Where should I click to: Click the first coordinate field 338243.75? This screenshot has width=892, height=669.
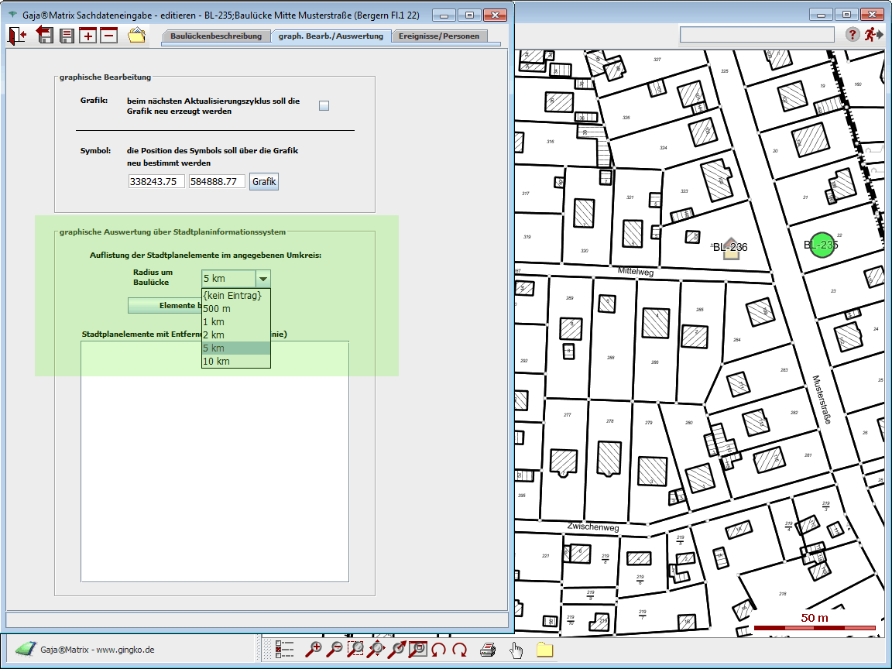[x=156, y=182]
